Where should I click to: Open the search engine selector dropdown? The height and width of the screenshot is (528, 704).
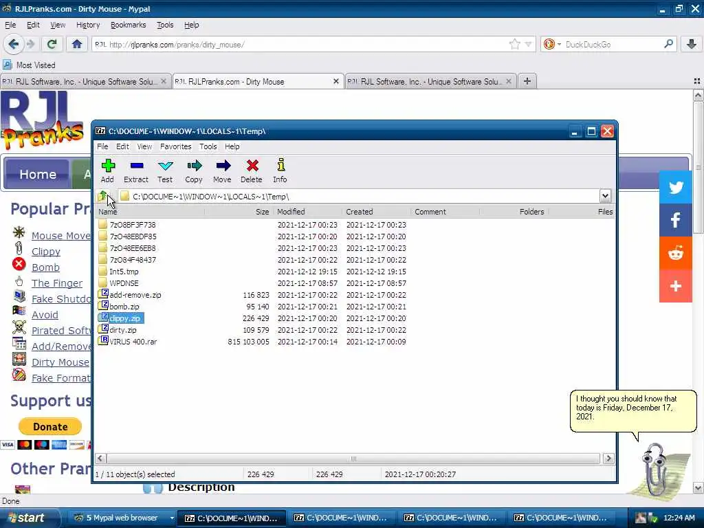[x=559, y=44]
